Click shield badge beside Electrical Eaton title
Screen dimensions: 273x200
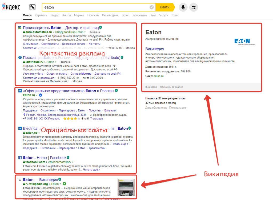coord(130,128)
